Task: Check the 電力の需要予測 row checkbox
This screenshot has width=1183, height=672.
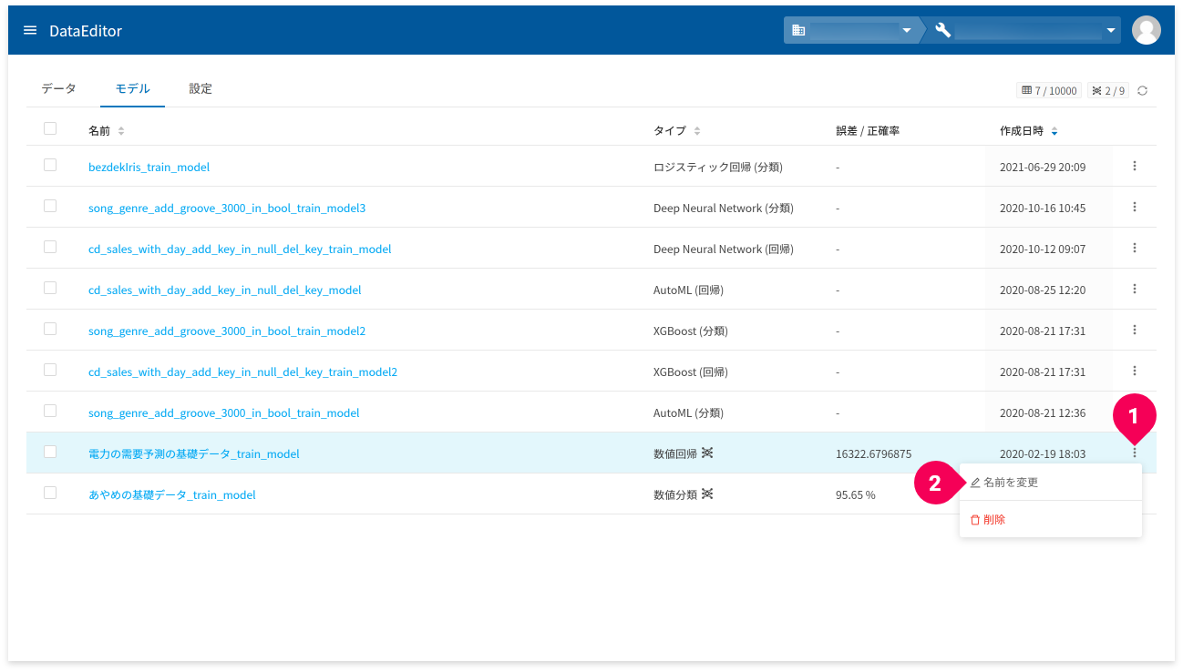Action: click(50, 452)
